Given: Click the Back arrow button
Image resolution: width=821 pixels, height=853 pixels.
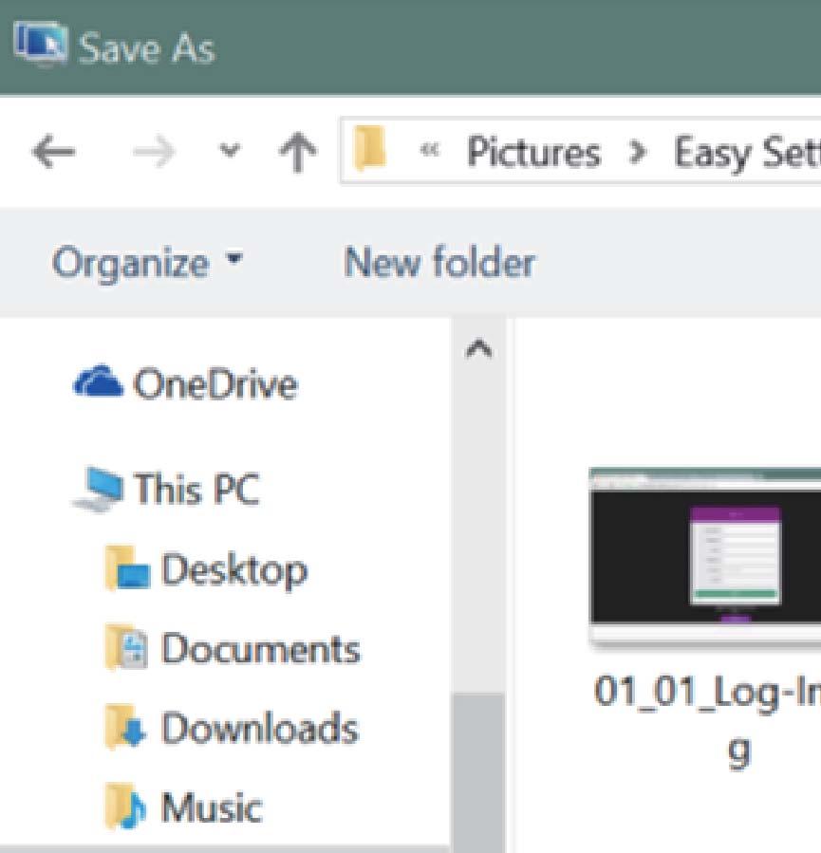Looking at the screenshot, I should pos(53,151).
